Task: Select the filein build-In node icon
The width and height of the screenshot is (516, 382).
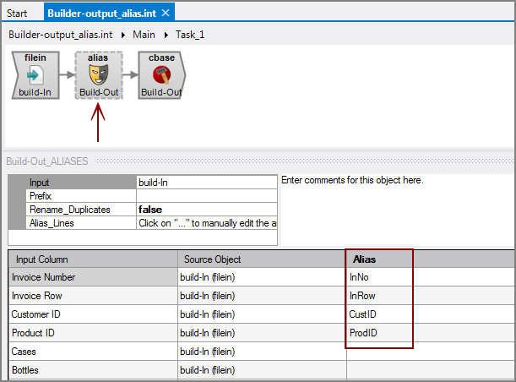Action: (35, 75)
